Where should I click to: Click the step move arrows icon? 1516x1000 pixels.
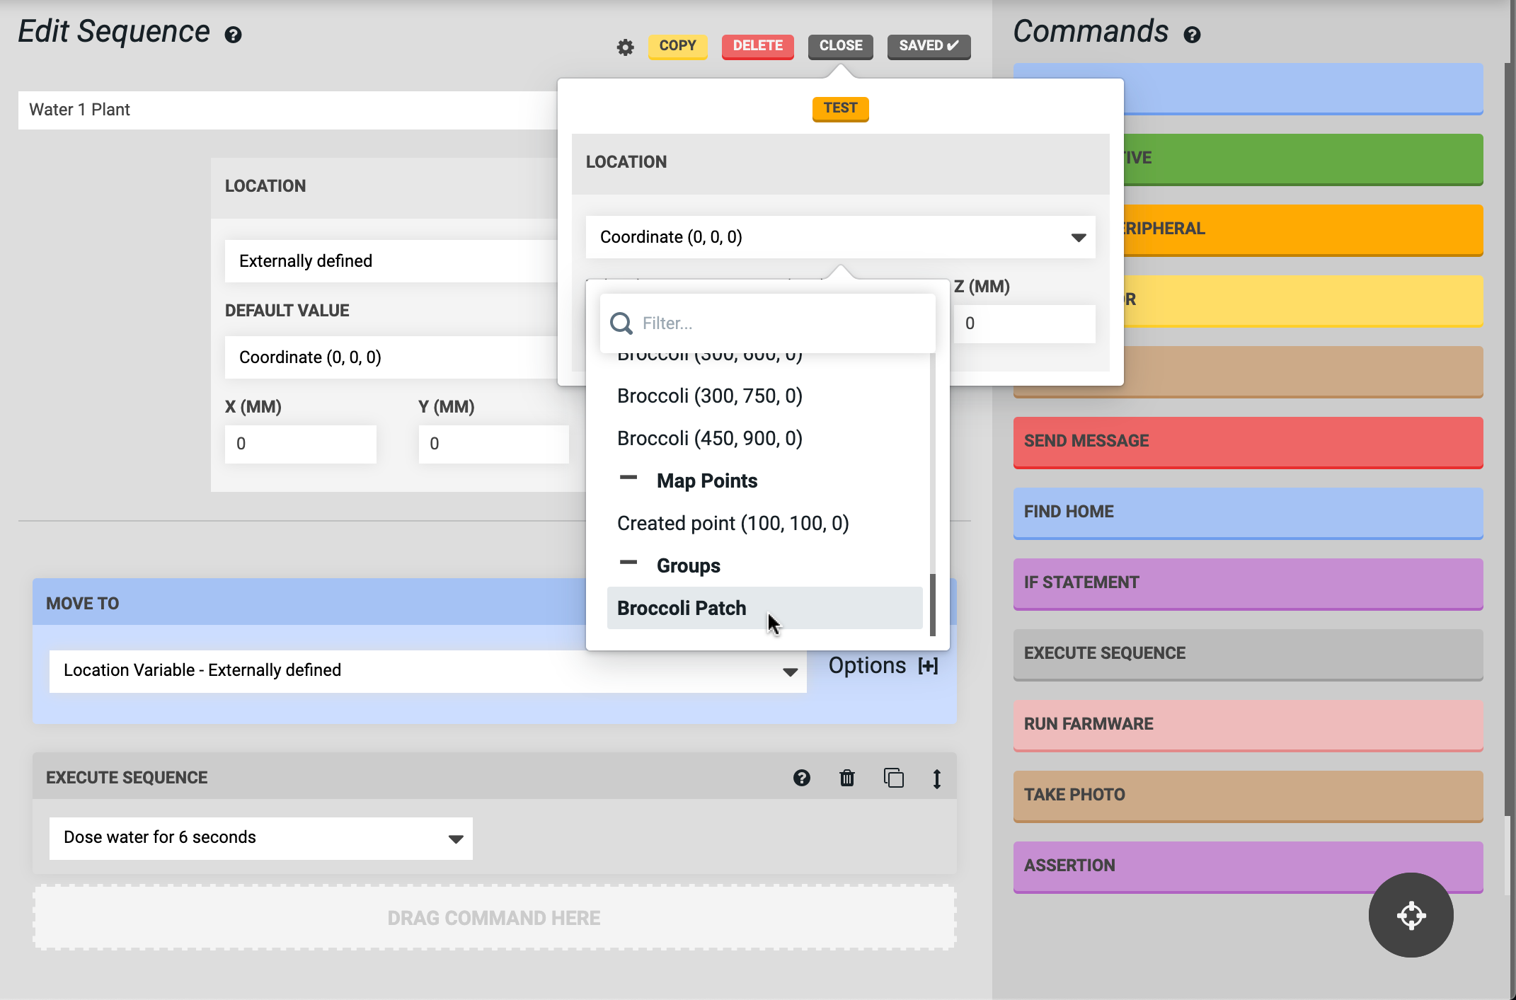tap(936, 778)
